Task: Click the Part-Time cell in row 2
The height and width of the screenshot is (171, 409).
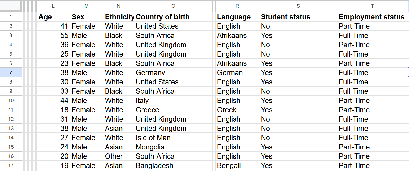Action: [x=354, y=26]
